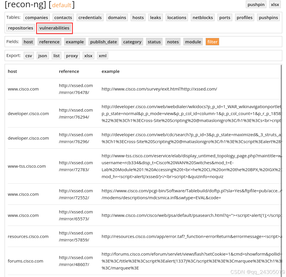Open the profiles table
286x277 pixels.
(245, 18)
